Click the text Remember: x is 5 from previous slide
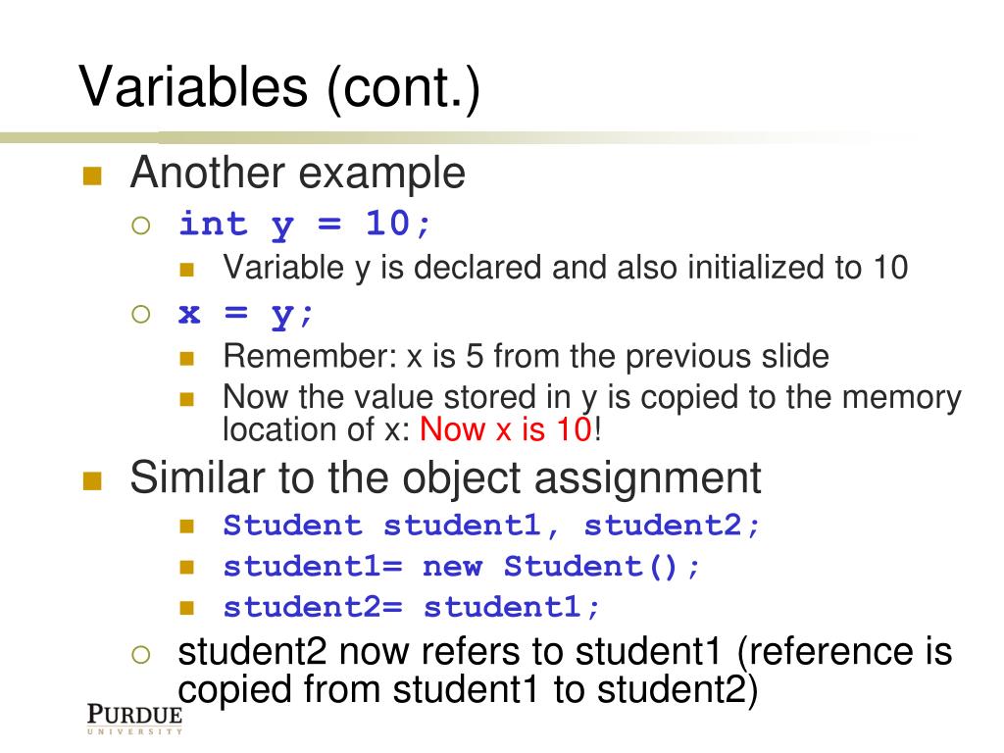Screen dimensions: 1004x753 [x=526, y=356]
